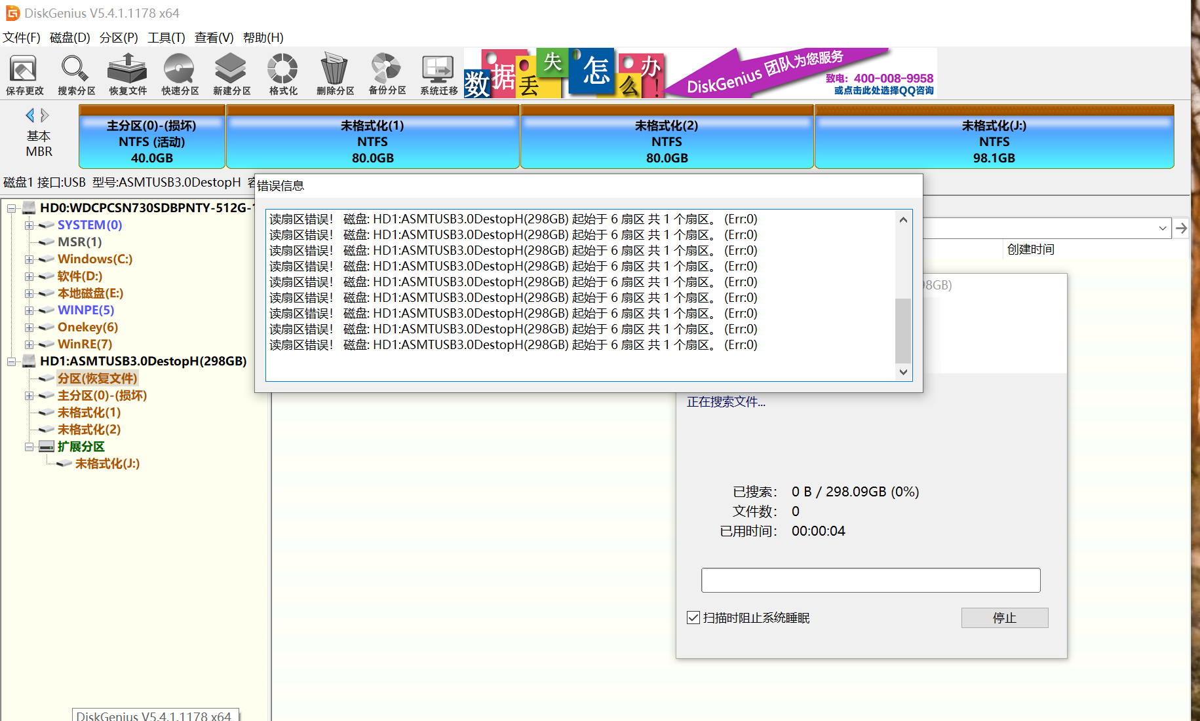
Task: Expand the WINPE(5) tree node
Action: click(29, 310)
